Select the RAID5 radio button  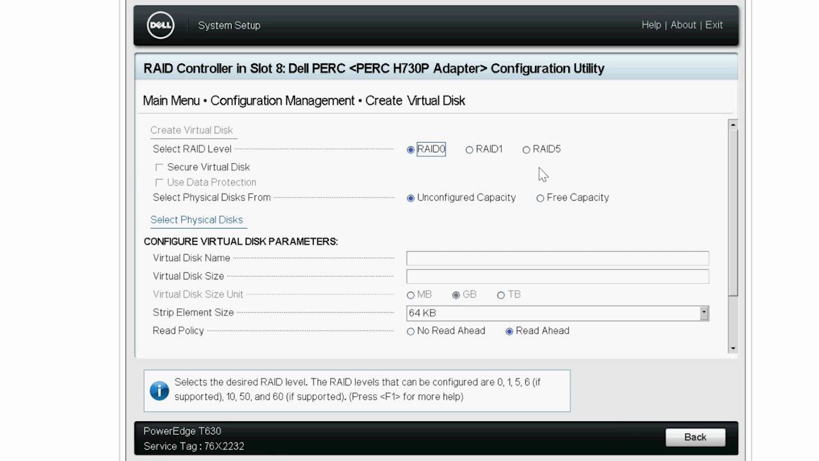coord(526,150)
